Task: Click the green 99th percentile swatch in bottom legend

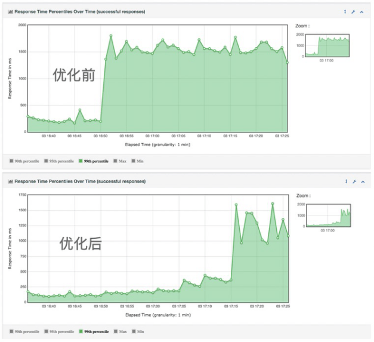Action: click(x=81, y=330)
